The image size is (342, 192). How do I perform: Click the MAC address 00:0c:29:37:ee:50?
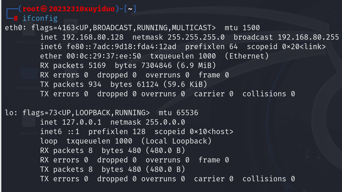coord(104,56)
